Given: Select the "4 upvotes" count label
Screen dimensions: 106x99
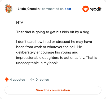Looking at the screenshot, I should pos(17,80).
